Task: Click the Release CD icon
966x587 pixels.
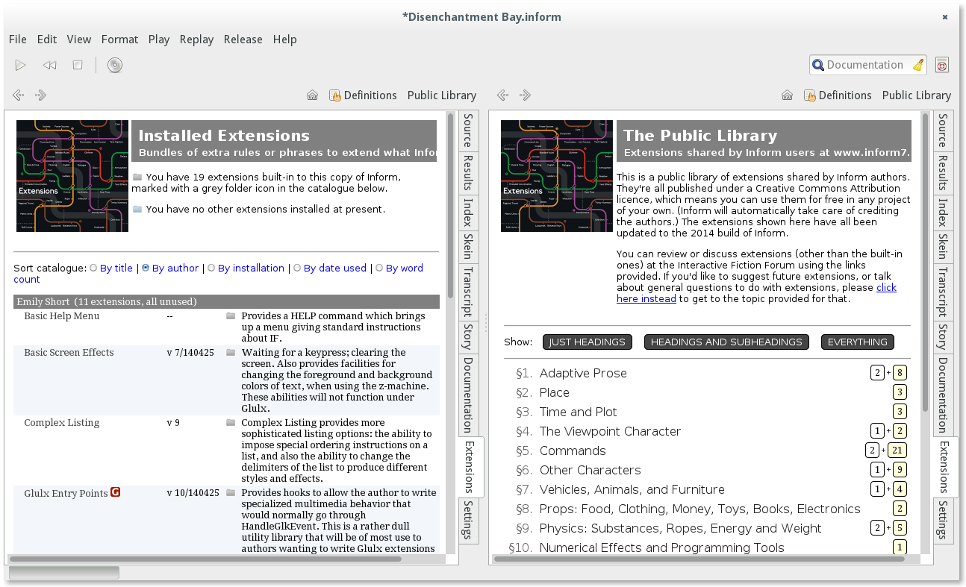Action: [x=114, y=65]
